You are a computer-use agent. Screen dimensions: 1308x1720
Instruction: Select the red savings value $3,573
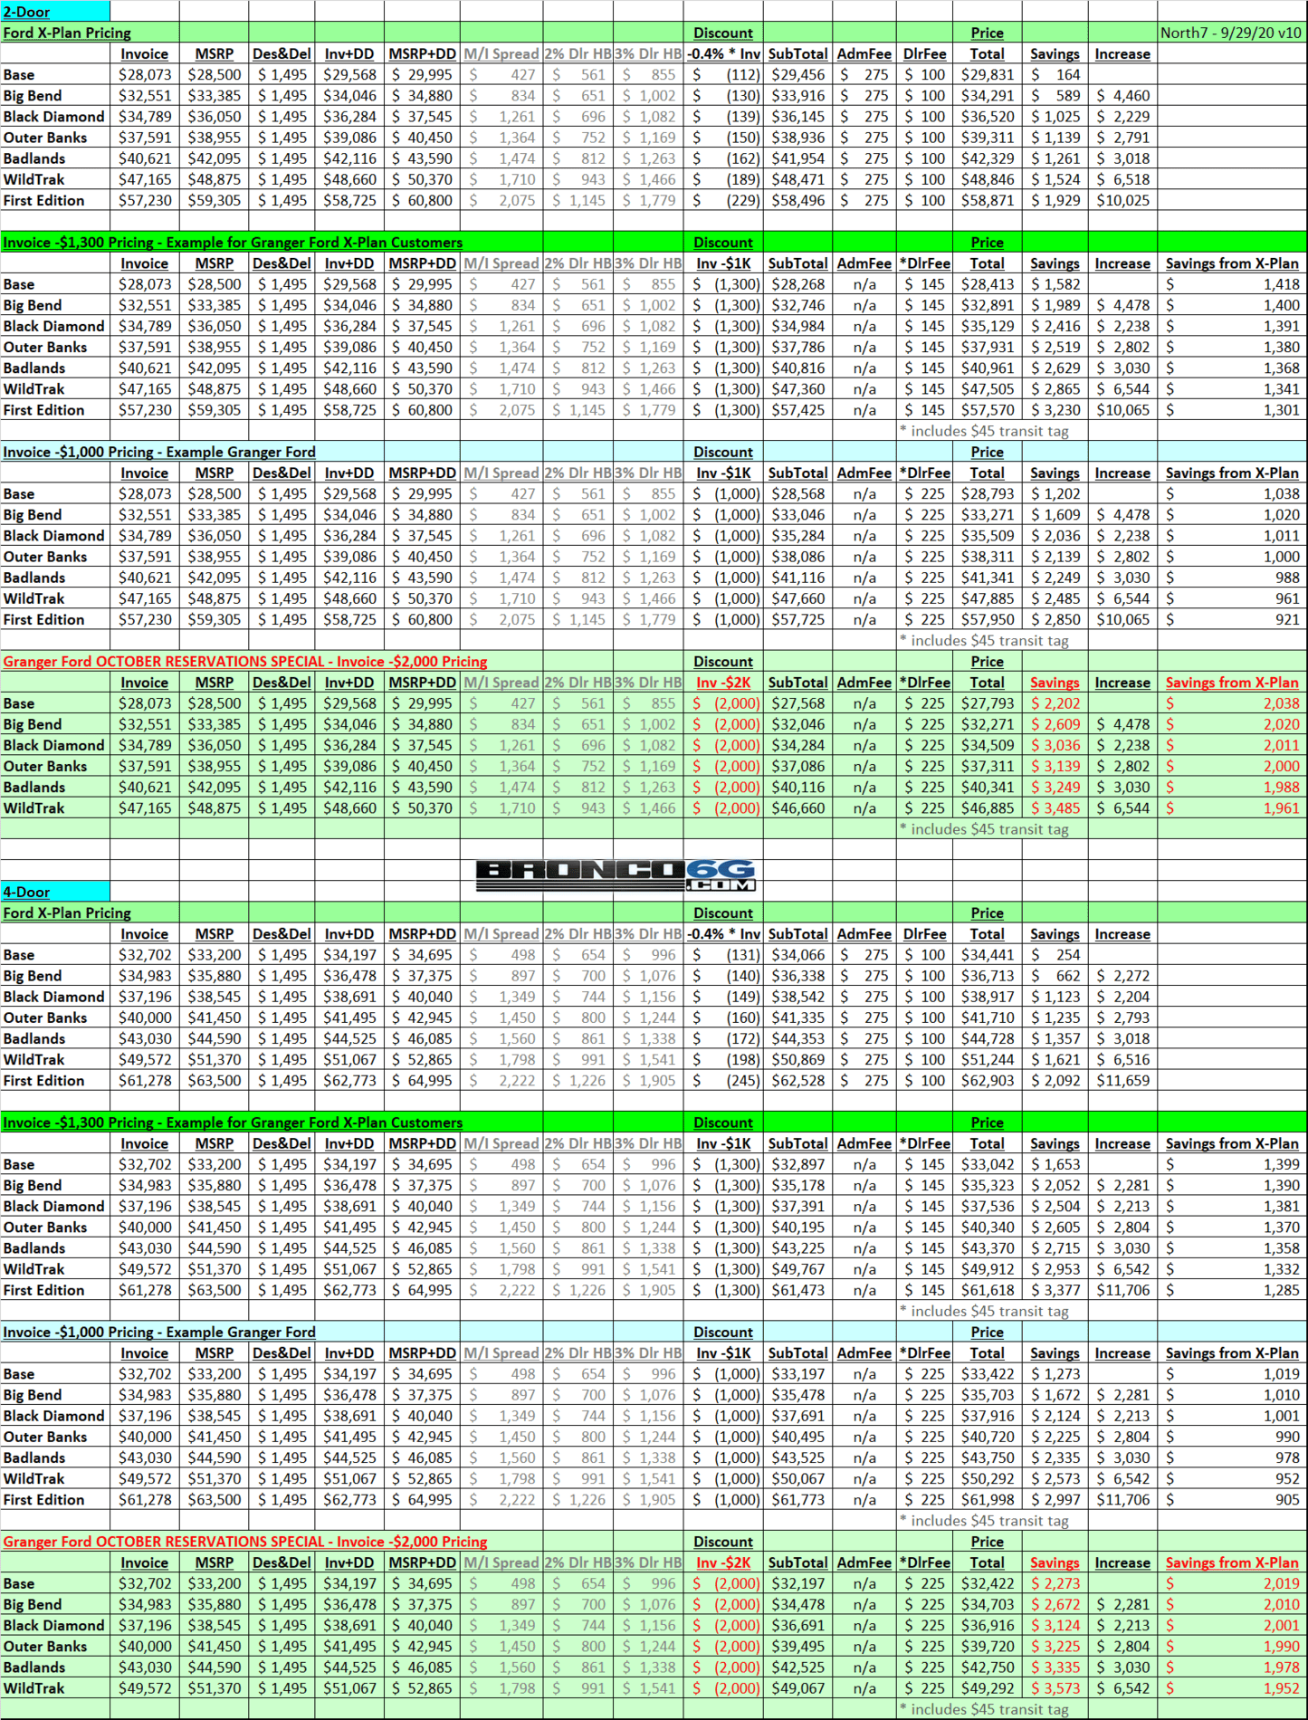(x=1055, y=1688)
